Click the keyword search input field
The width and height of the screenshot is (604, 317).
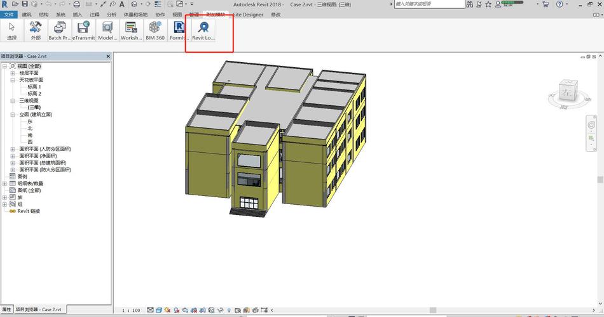coord(429,4)
